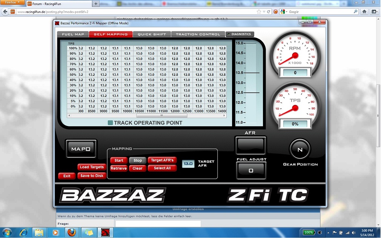Screen dimensions: 381x238
Task: Click the Gear Position indicator
Action: 300,150
